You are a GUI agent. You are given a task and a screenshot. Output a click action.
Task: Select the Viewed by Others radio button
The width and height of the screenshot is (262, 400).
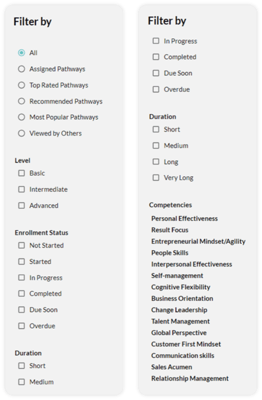[21, 133]
